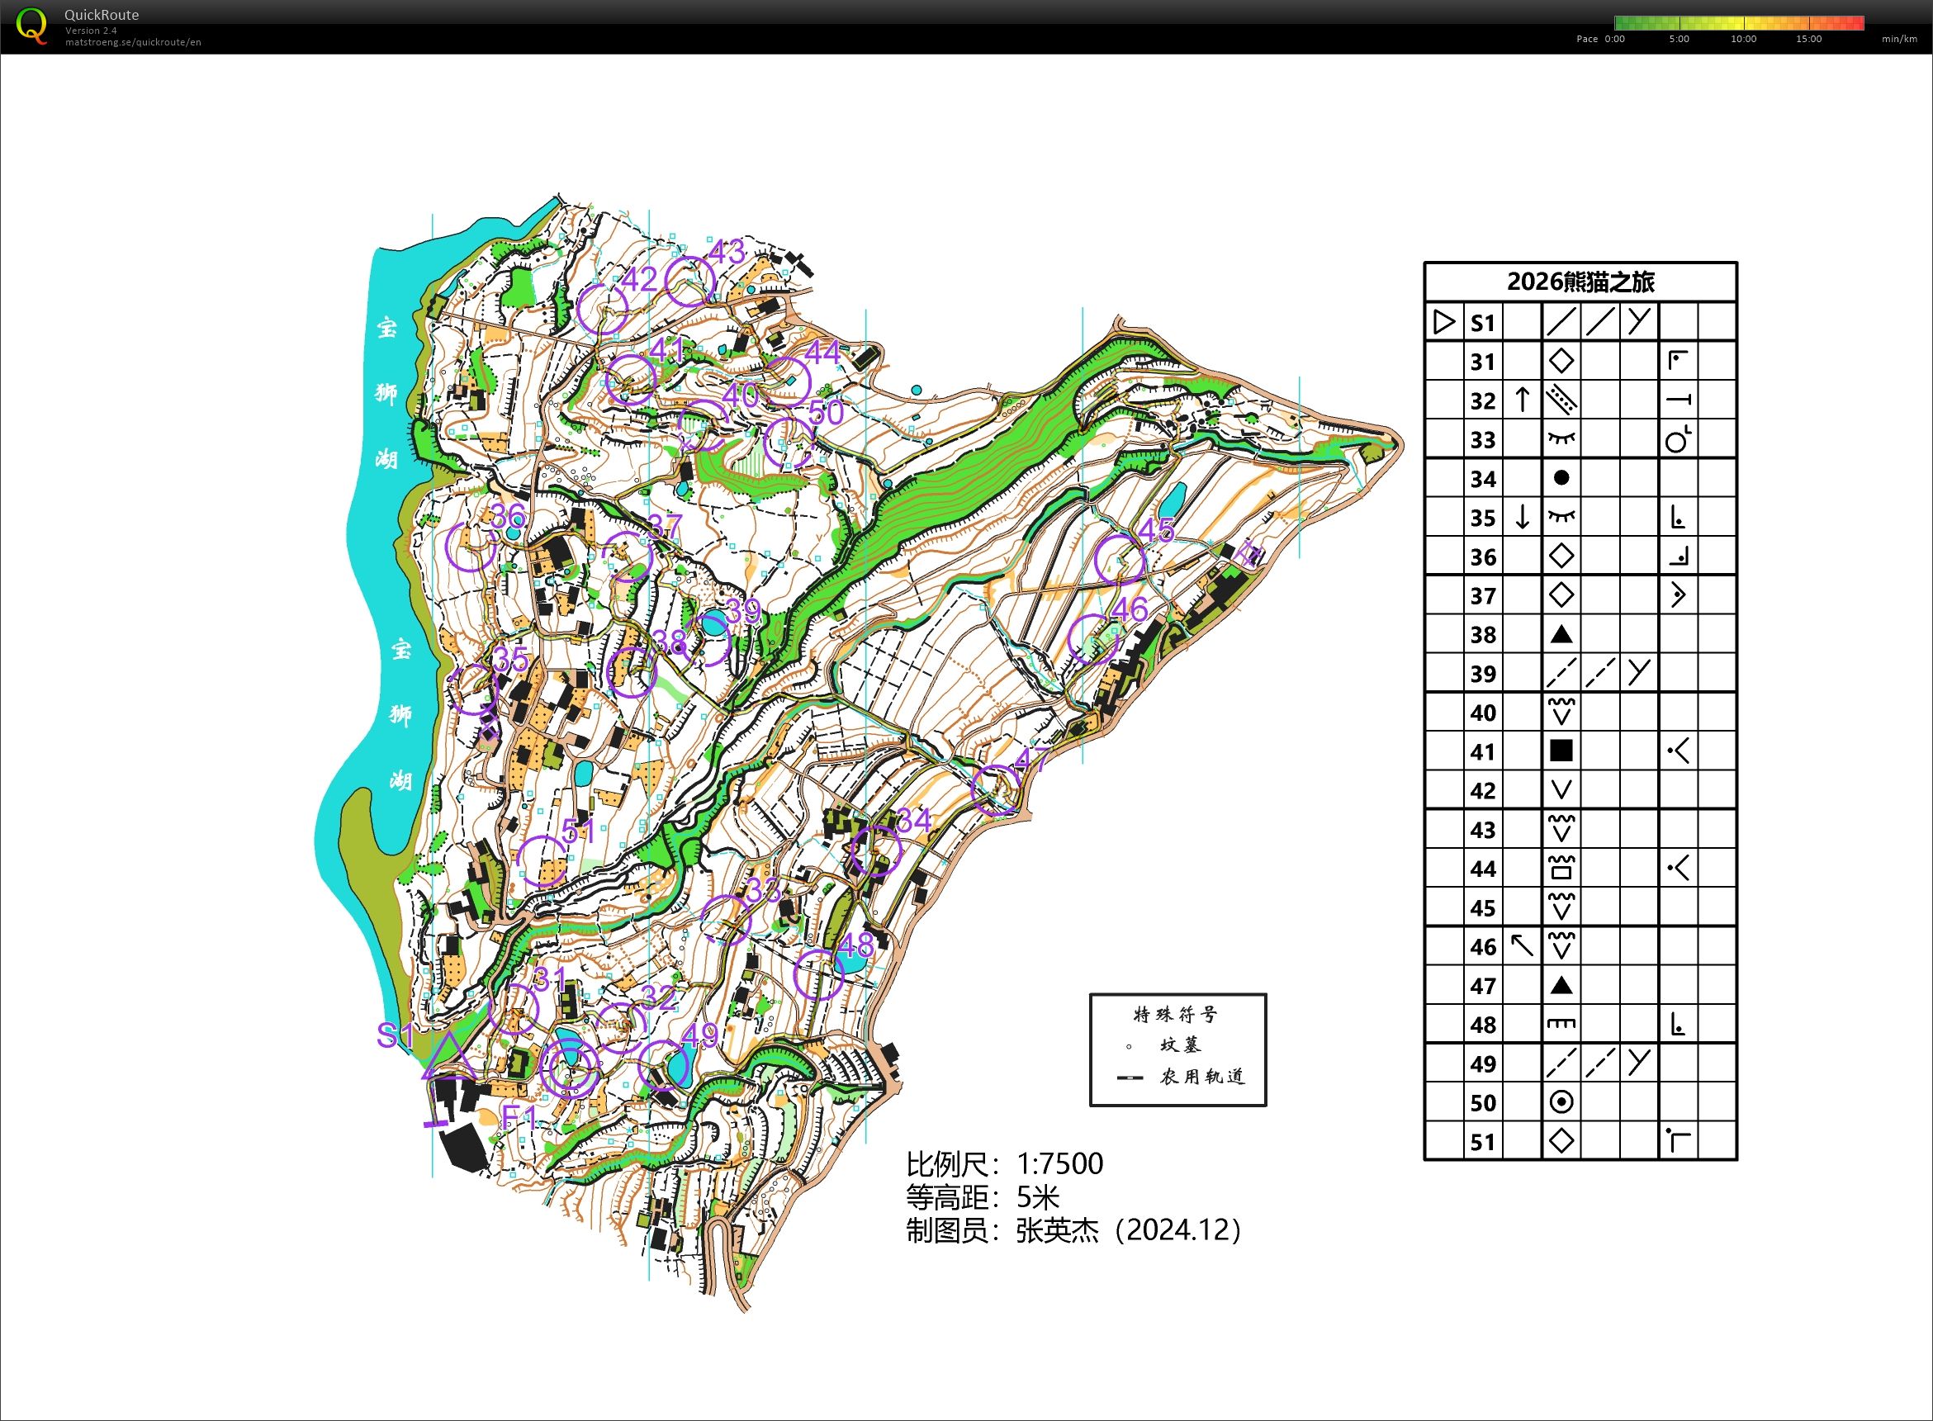Image resolution: width=1933 pixels, height=1421 pixels.
Task: Open the matstroeng.se/quickroute/en link
Action: point(132,42)
